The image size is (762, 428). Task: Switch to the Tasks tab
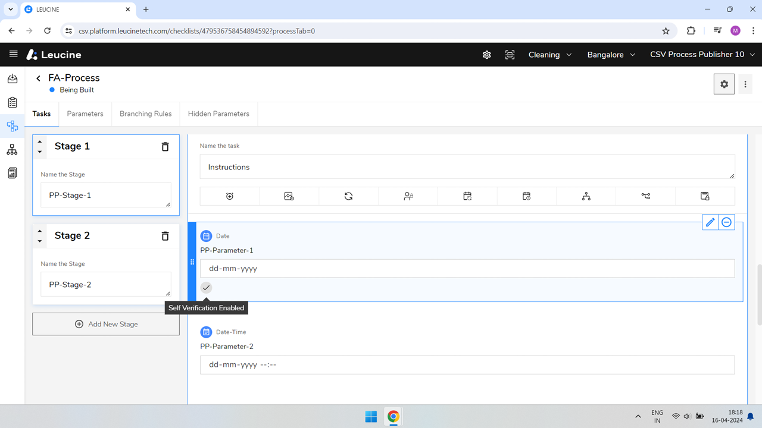coord(42,114)
